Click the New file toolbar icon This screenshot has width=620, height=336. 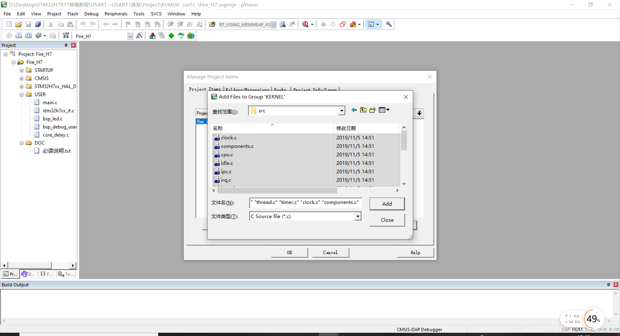click(9, 24)
